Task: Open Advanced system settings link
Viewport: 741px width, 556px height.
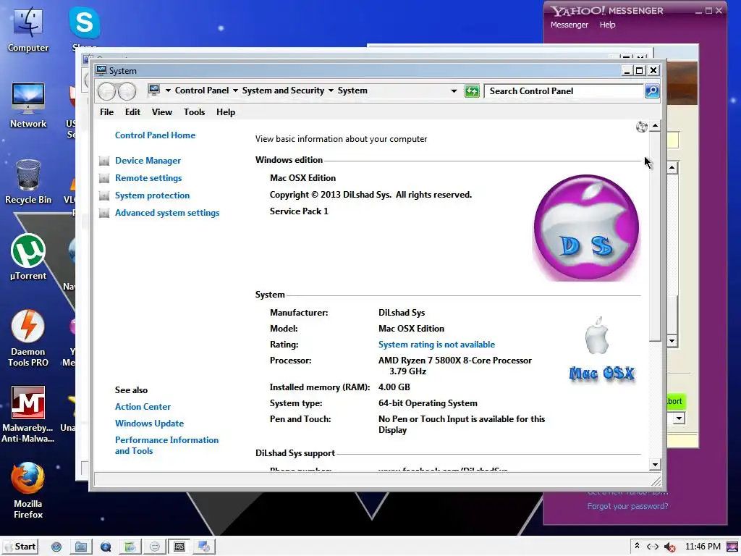Action: coord(167,213)
